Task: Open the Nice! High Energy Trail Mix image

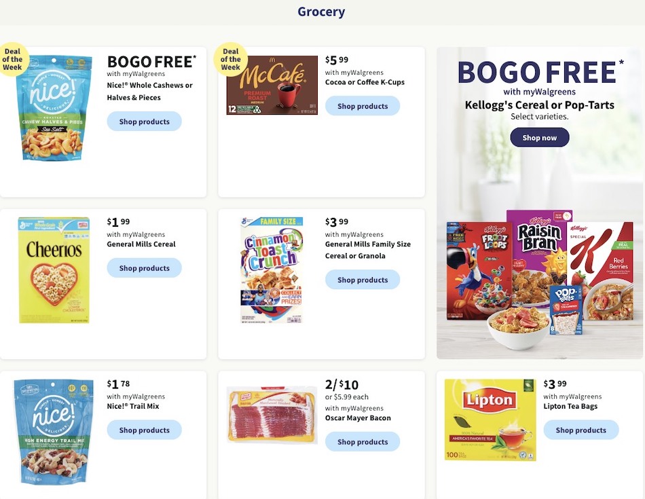Action: [54, 432]
